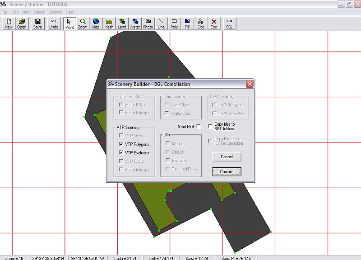Click the Open folder toolbar icon

(x=22, y=24)
